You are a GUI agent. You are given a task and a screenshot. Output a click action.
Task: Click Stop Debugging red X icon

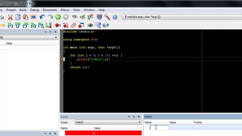(49, 25)
